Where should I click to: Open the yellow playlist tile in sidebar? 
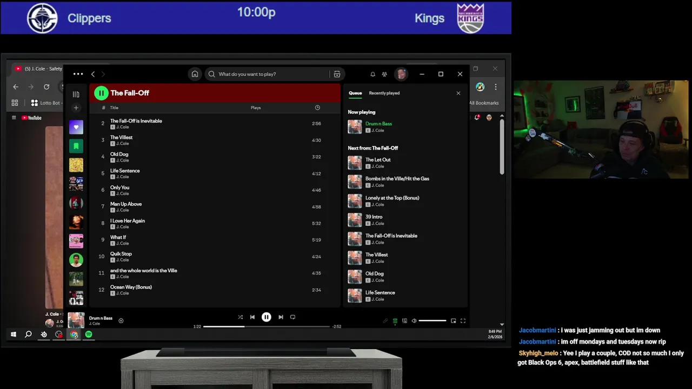tap(76, 165)
